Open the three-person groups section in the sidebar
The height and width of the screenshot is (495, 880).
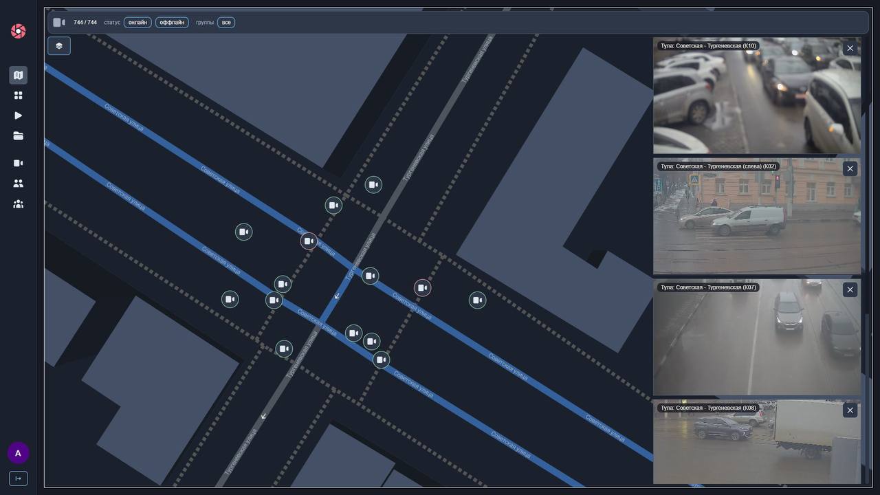tap(19, 204)
